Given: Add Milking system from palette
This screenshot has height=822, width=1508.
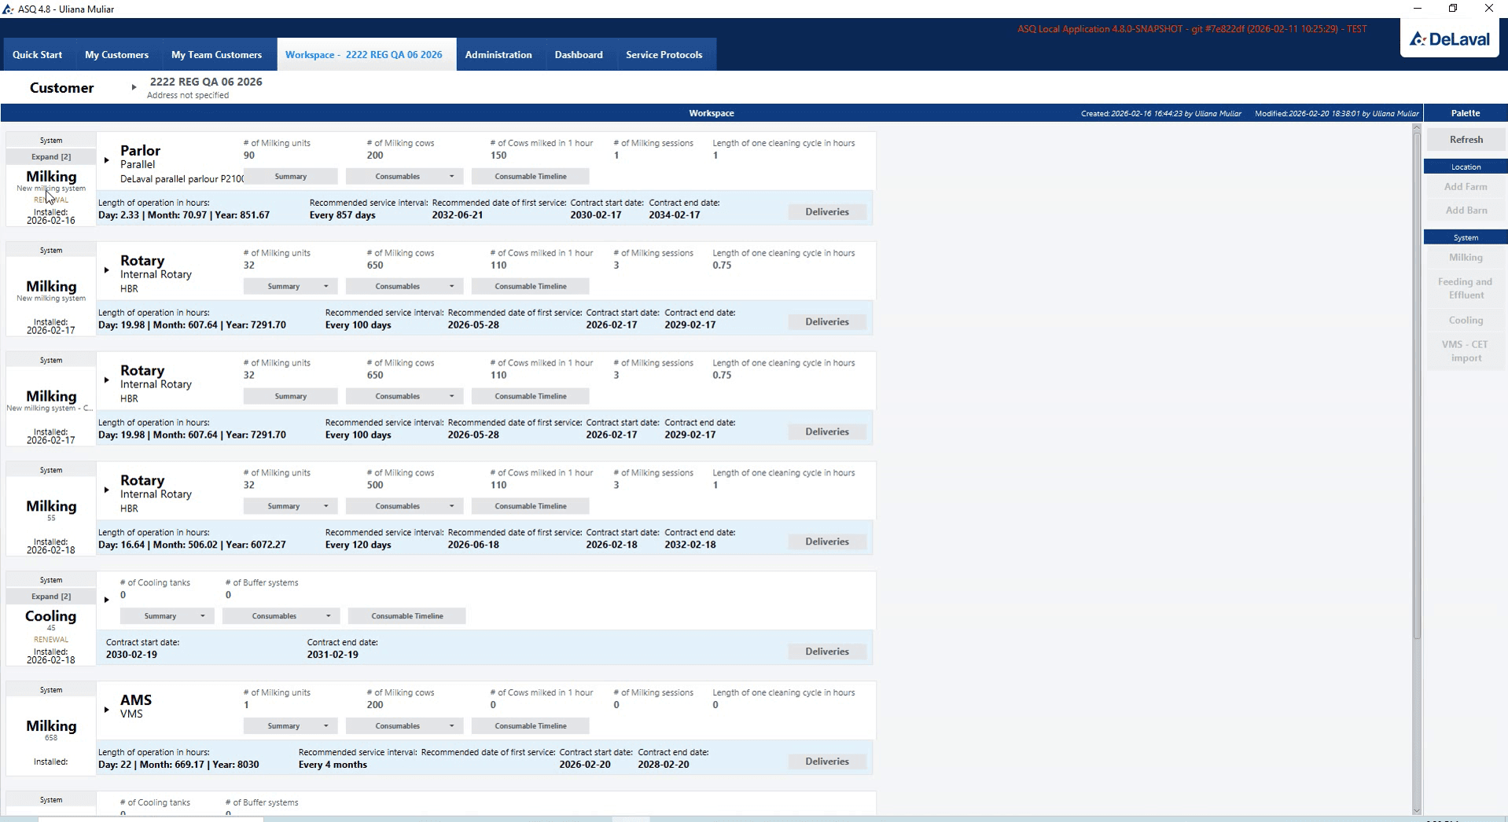Looking at the screenshot, I should [1466, 258].
